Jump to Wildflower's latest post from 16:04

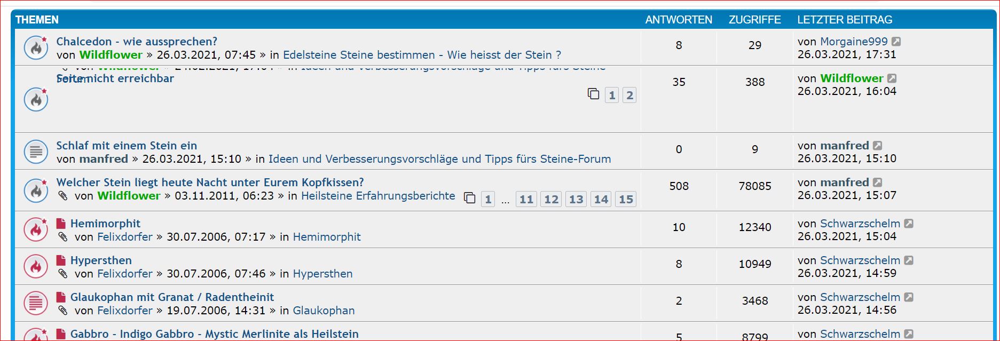(892, 78)
